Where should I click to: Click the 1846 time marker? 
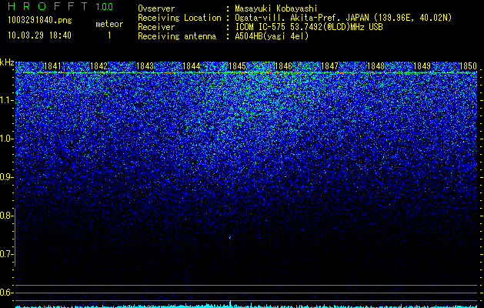coord(283,66)
